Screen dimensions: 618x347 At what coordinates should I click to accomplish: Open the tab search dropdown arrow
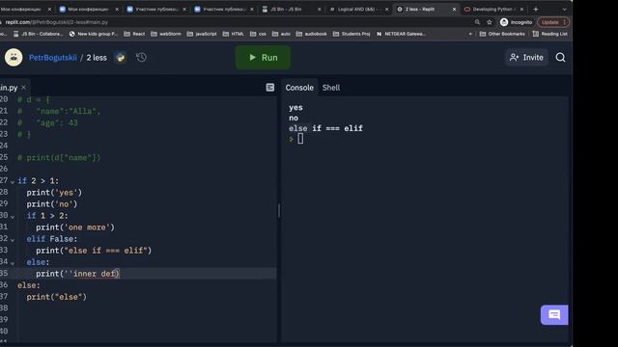point(564,9)
